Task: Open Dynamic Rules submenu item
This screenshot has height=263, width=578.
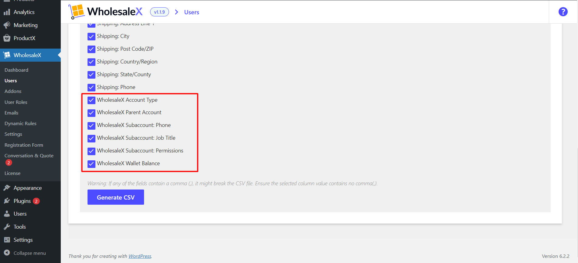Action: [20, 123]
